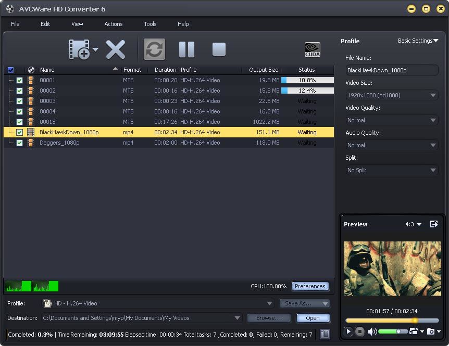Click the preview compare-view icon

pos(414,331)
